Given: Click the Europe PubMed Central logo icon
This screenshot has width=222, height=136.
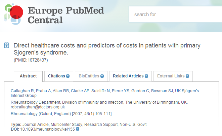Looking at the screenshot, I should pos(12,14).
